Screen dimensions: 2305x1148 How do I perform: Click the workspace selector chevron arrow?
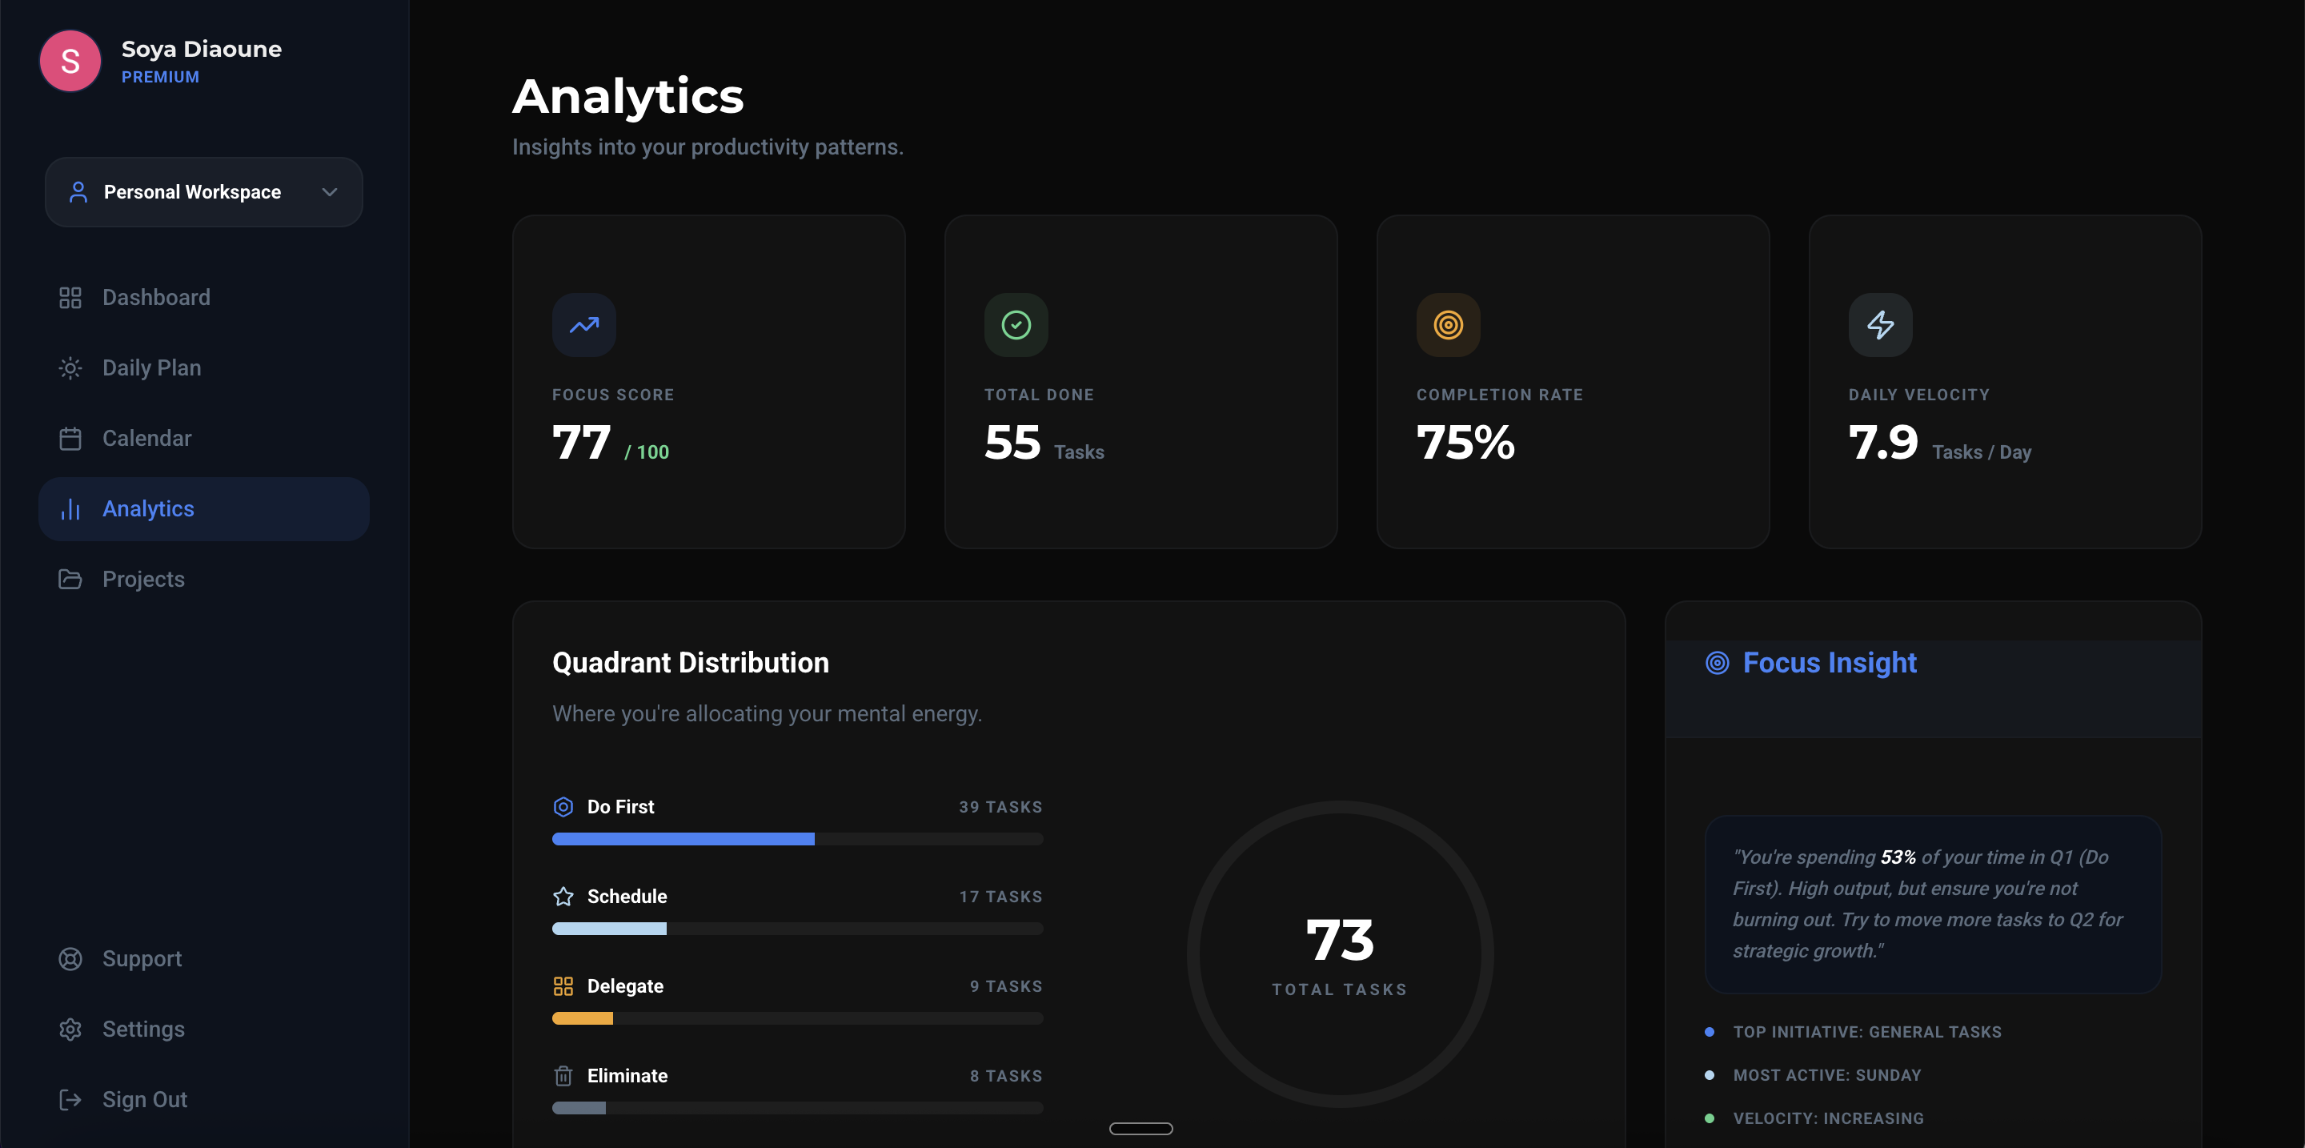pos(329,192)
